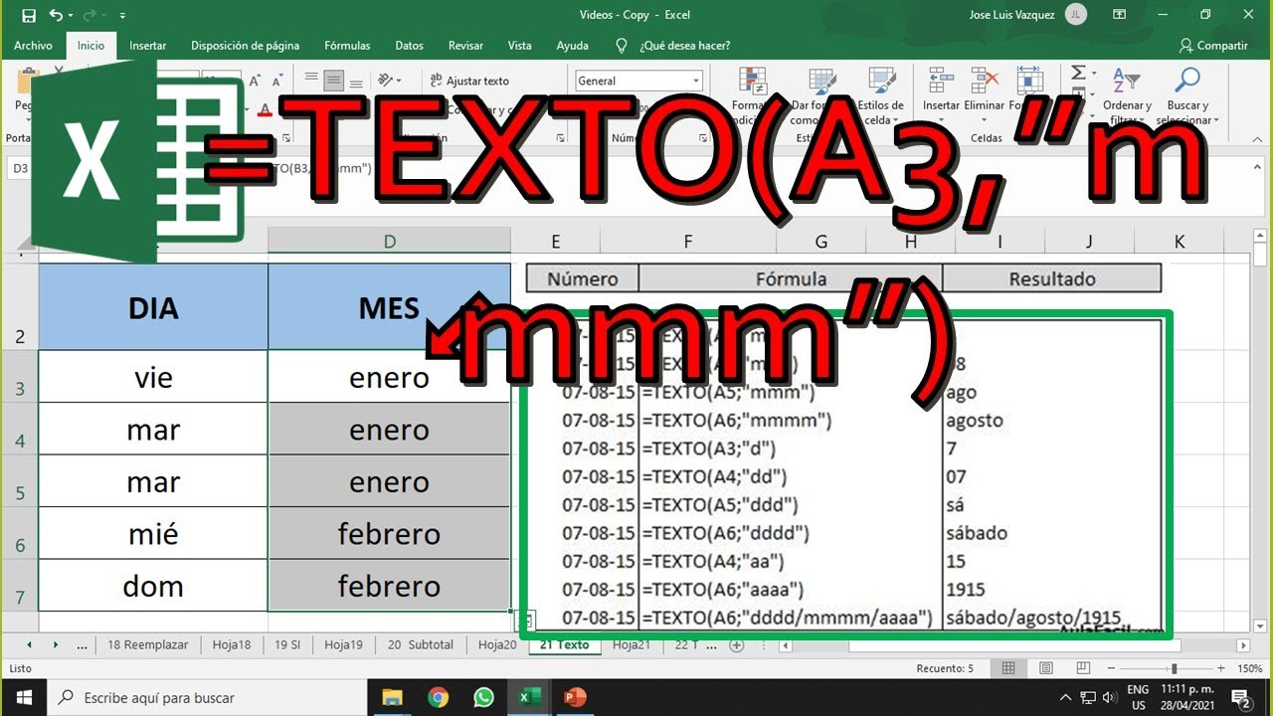
Task: Open PowerPoint from the taskbar
Action: pos(574,697)
